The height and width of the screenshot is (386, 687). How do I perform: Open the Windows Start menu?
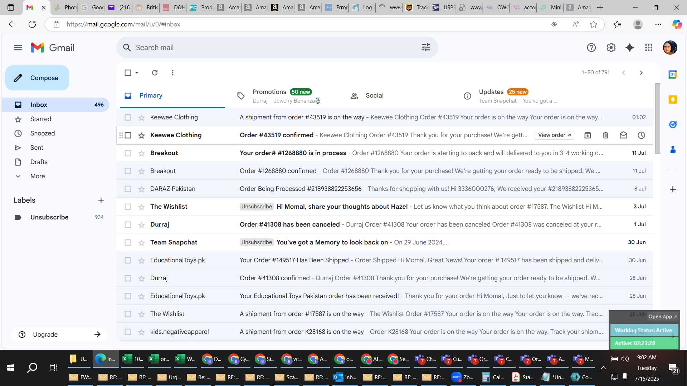coord(11,367)
